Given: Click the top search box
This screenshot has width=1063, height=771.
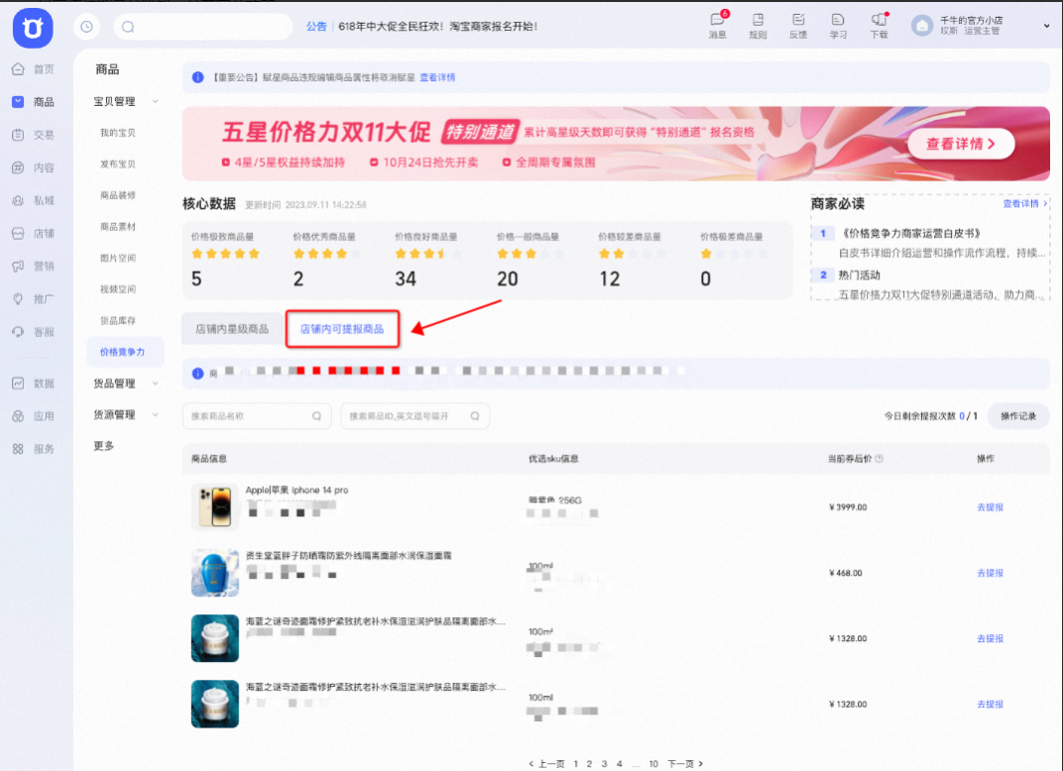Looking at the screenshot, I should click(x=202, y=27).
